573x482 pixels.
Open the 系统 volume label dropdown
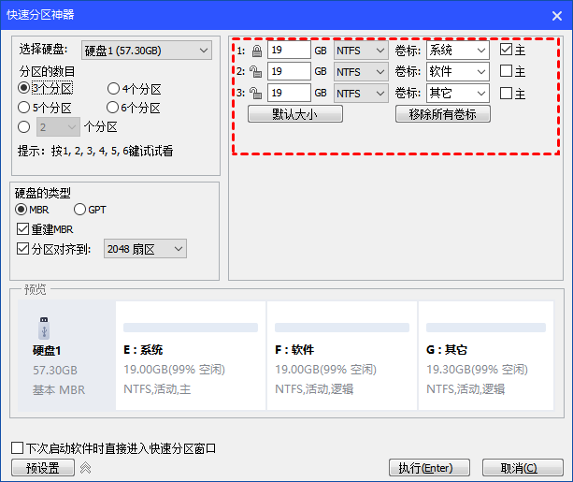click(x=457, y=50)
